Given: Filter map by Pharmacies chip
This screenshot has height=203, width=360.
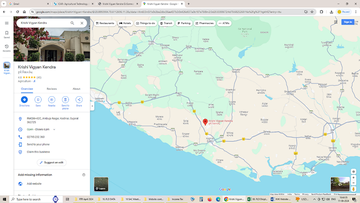Looking at the screenshot, I should click(x=204, y=23).
